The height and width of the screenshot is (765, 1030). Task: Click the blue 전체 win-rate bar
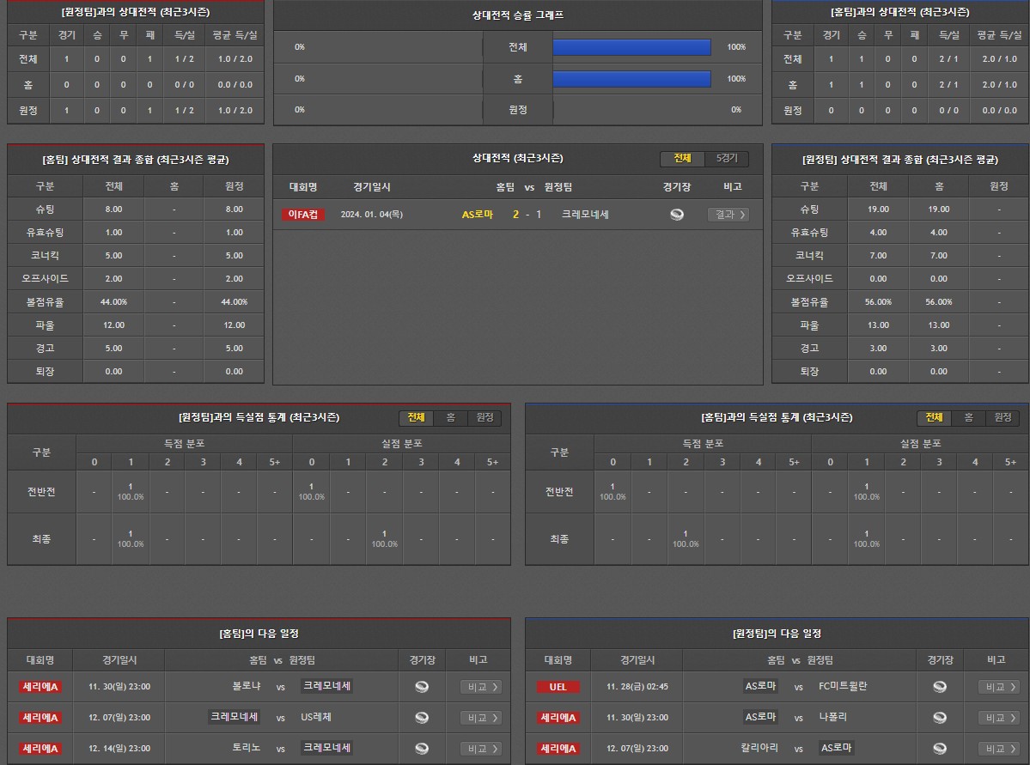[x=631, y=47]
